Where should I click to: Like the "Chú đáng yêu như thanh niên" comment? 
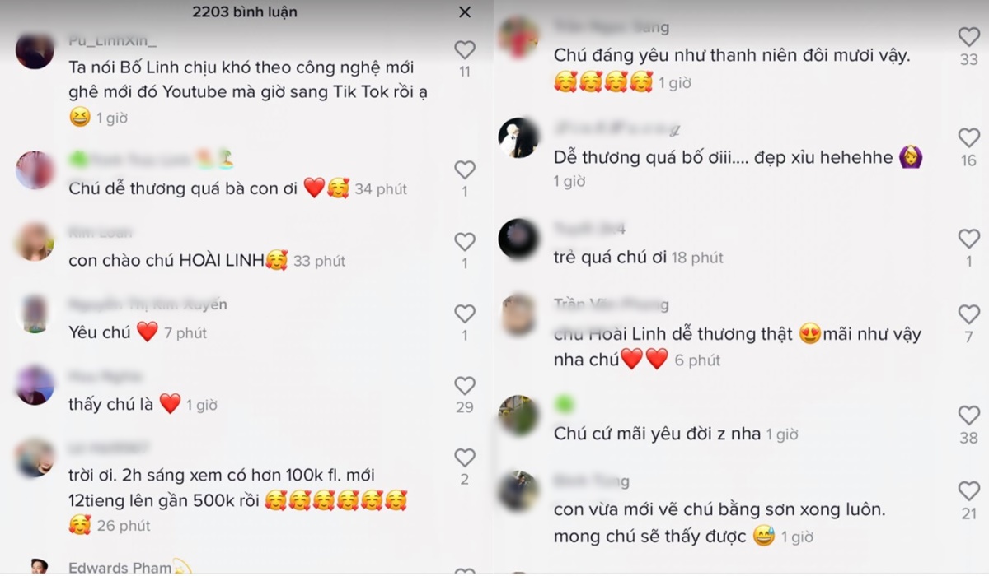coord(969,36)
